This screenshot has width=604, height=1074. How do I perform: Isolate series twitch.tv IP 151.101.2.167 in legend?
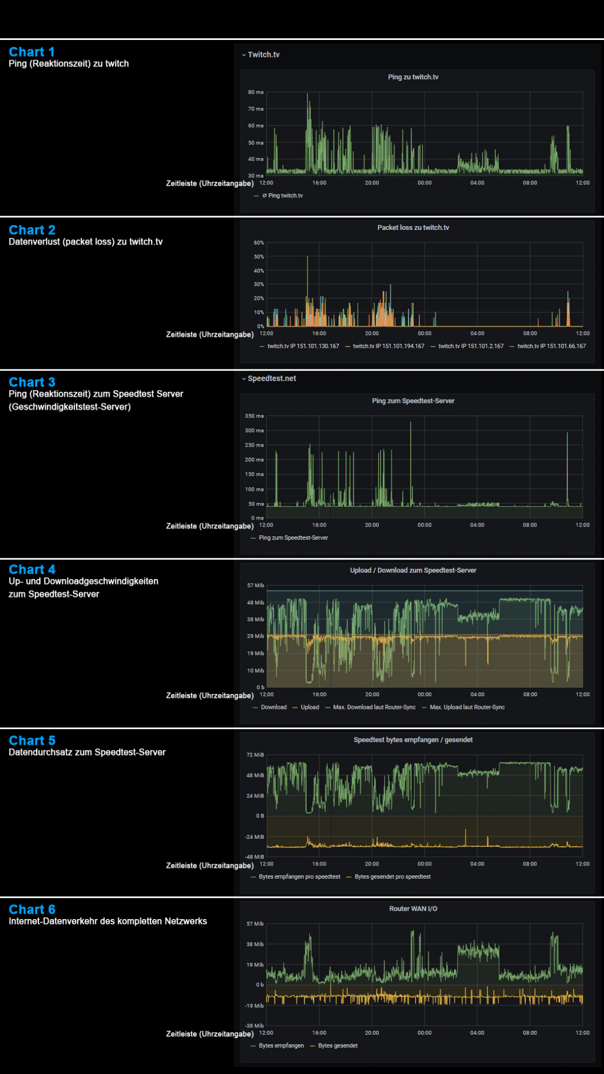tap(470, 346)
